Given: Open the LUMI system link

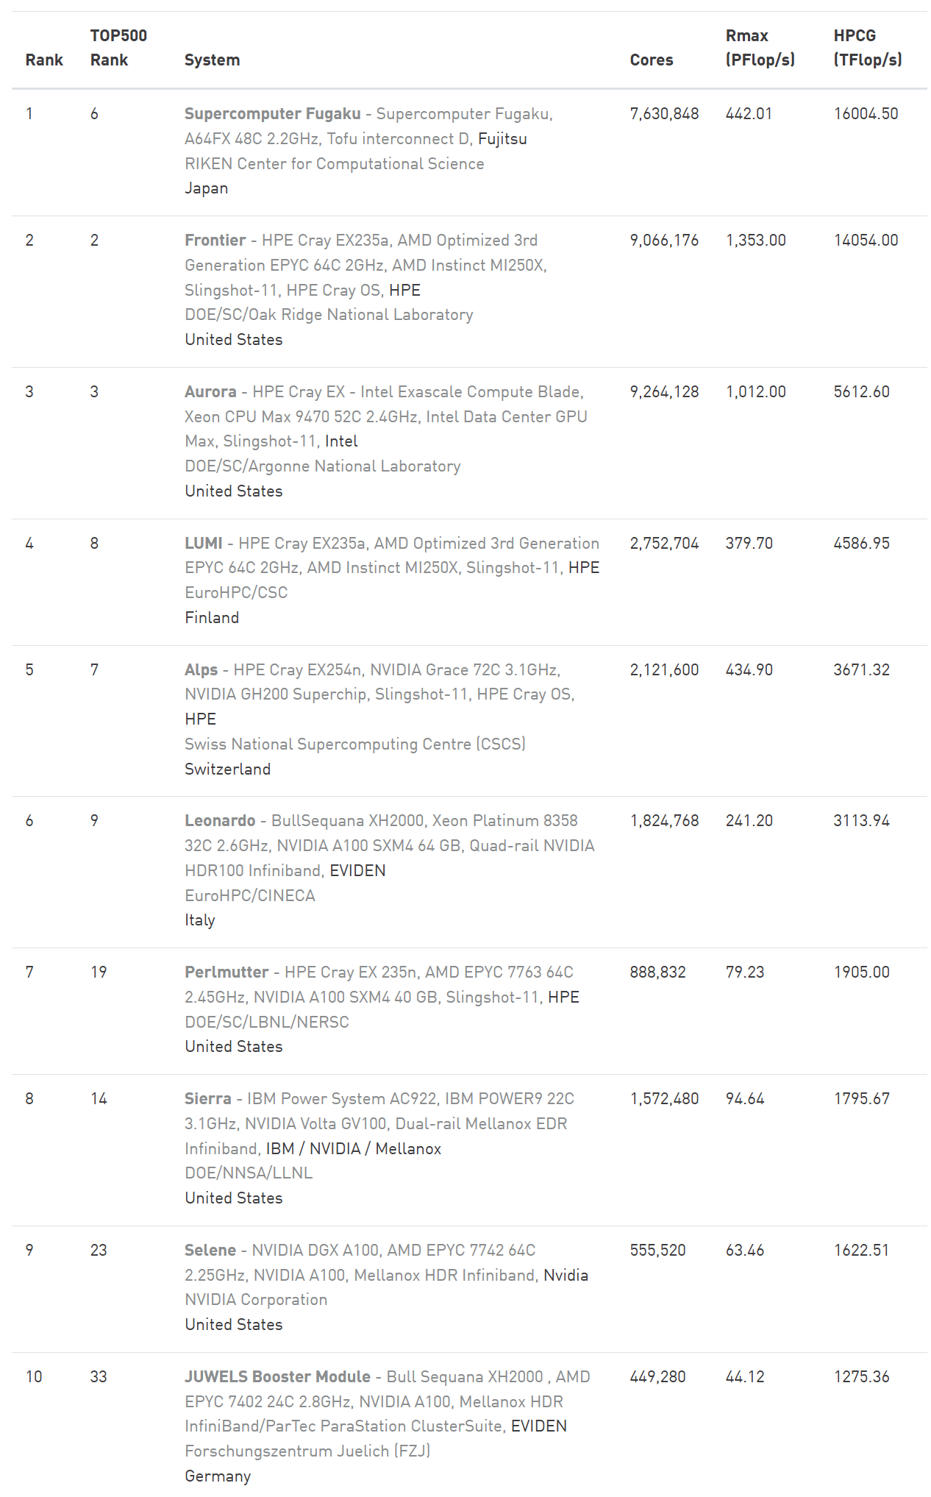Looking at the screenshot, I should click(x=203, y=544).
